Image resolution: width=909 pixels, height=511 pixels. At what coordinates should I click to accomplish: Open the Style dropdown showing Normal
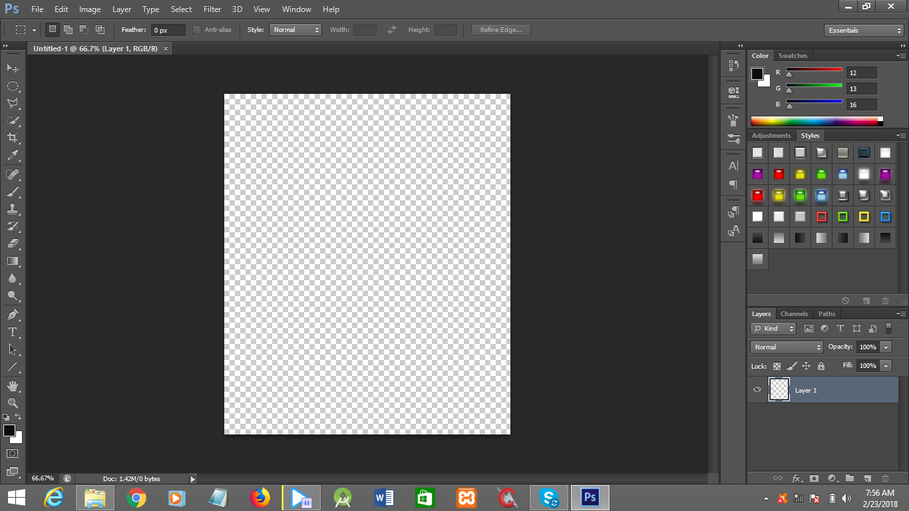[295, 30]
